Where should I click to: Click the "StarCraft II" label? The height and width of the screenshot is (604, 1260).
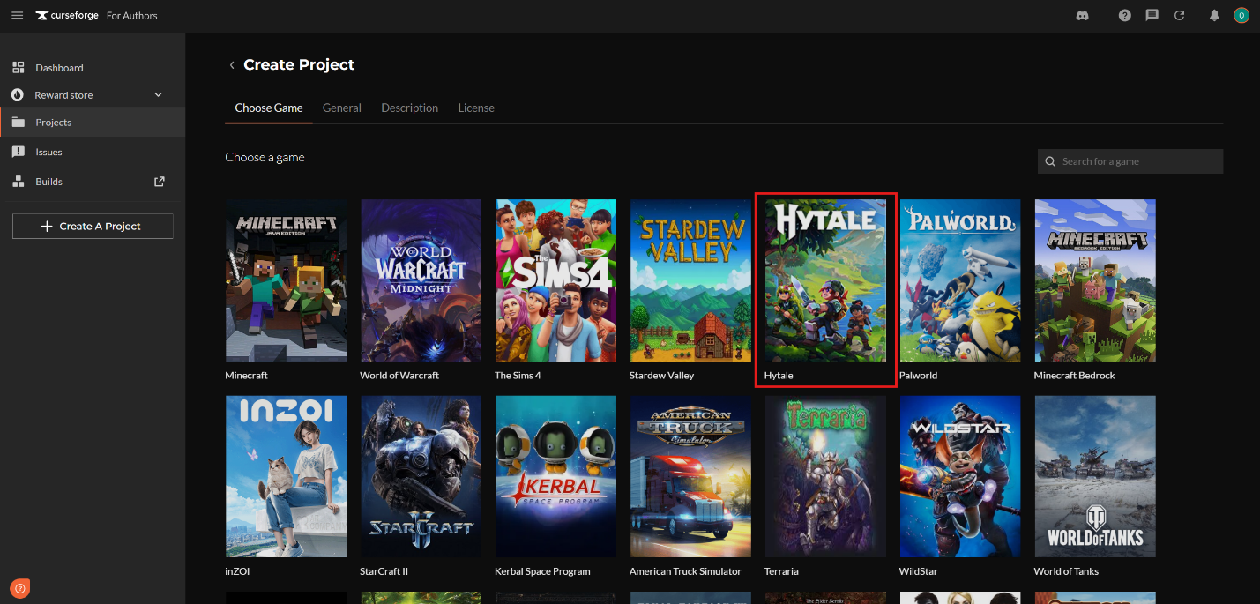tap(385, 571)
